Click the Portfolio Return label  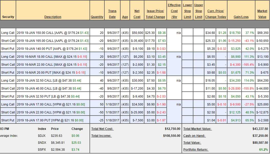pos(196,150)
